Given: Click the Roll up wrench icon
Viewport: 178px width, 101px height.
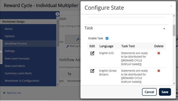Looking at the screenshot, I should point(67,46).
